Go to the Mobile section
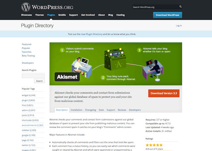212x151 pixels. (62, 15)
